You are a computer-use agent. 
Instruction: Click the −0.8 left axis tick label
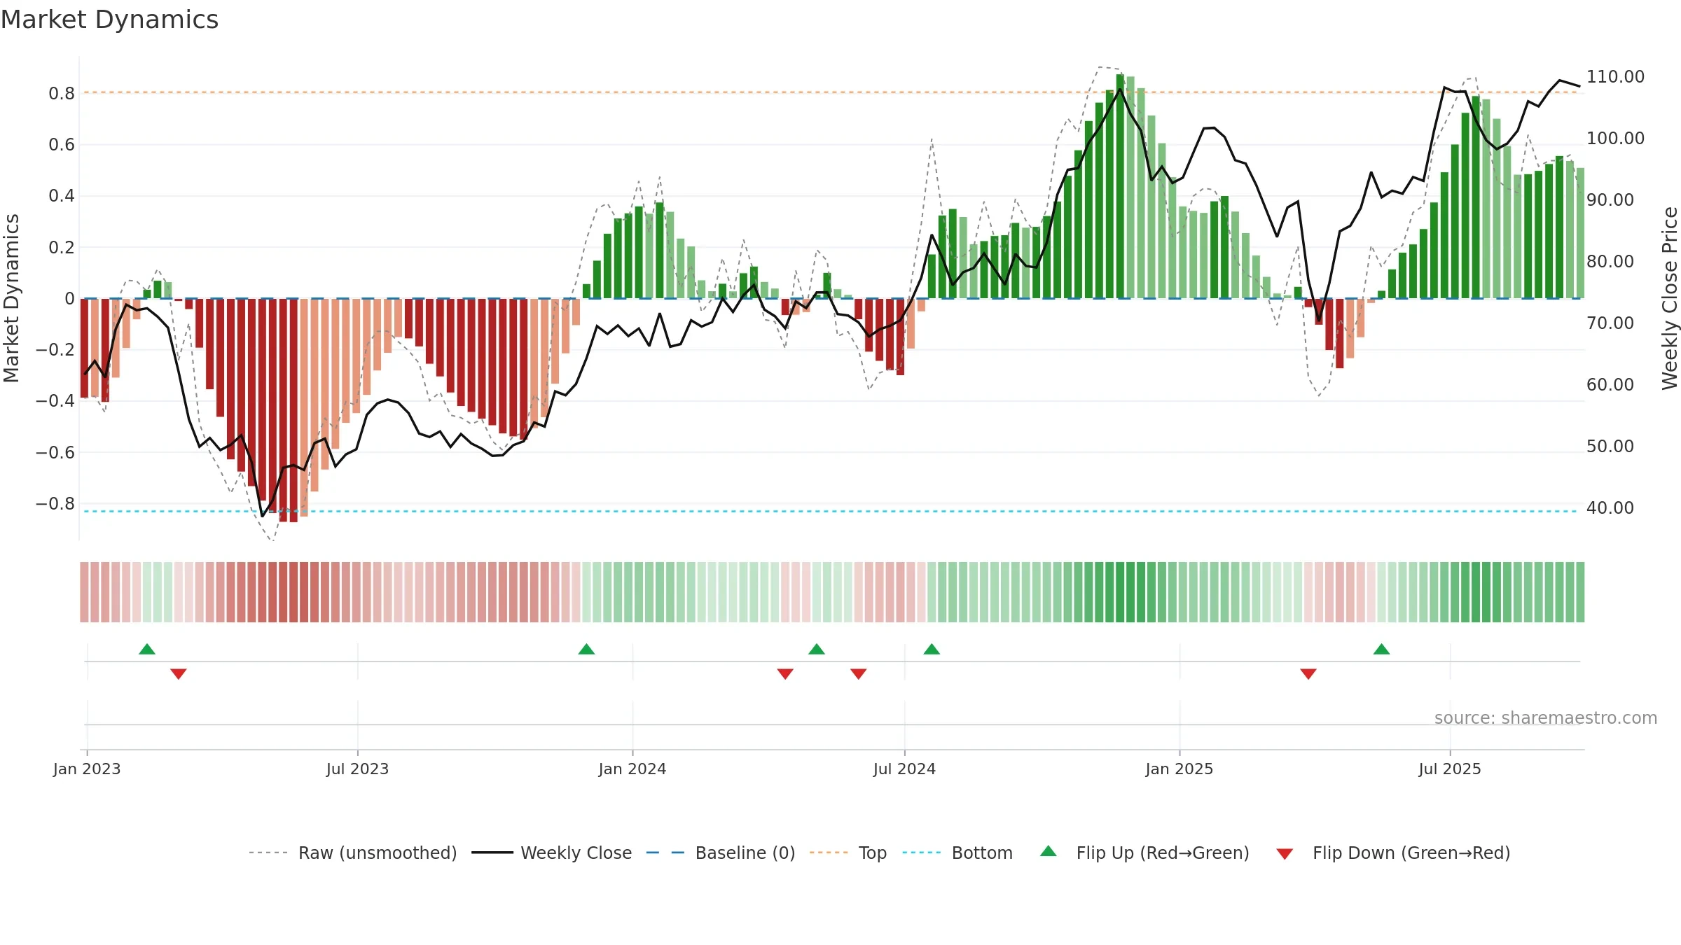click(x=55, y=504)
